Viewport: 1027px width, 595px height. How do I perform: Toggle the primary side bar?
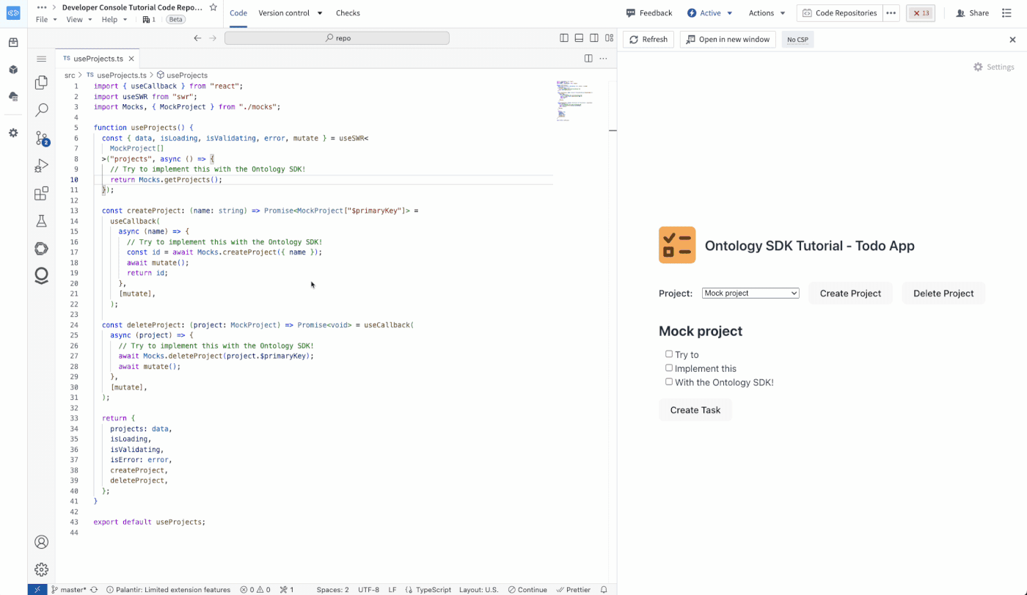[x=564, y=38]
